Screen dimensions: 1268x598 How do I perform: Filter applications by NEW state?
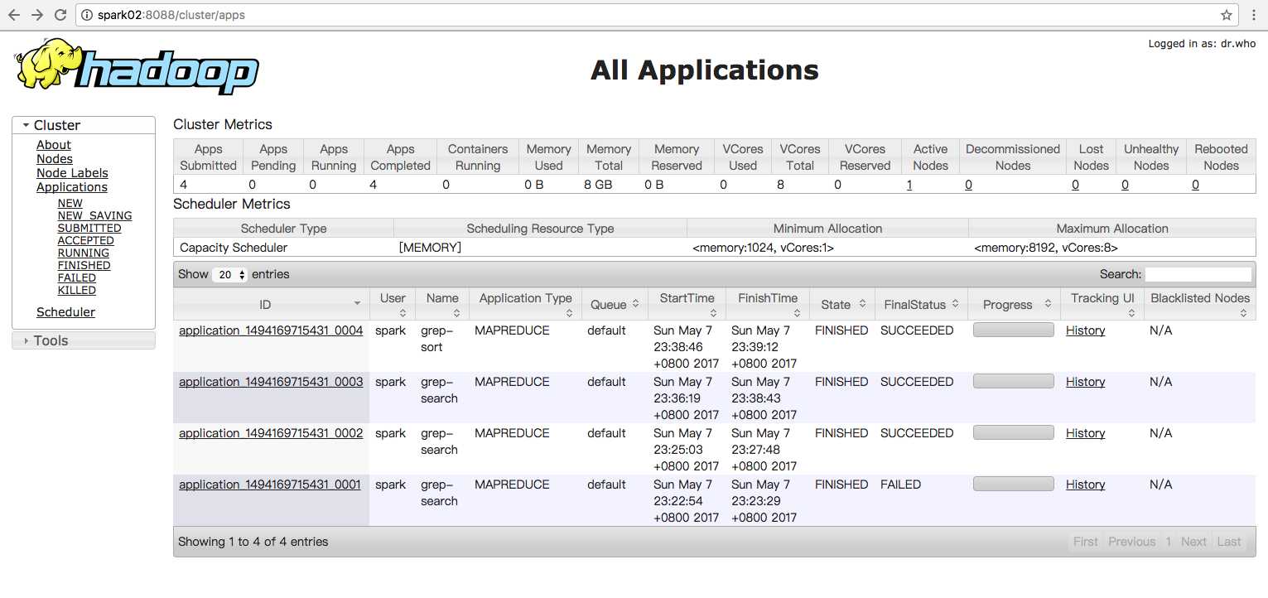tap(70, 203)
